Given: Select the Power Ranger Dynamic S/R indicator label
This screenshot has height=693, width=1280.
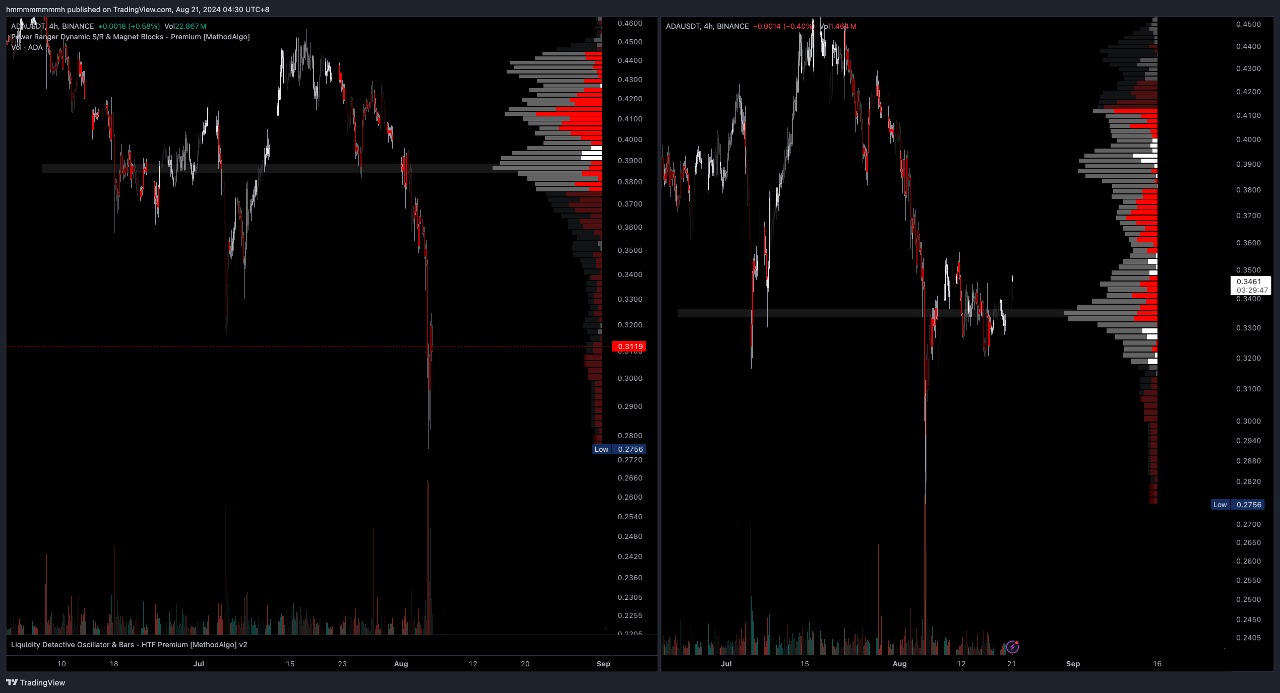Looking at the screenshot, I should click(x=130, y=37).
